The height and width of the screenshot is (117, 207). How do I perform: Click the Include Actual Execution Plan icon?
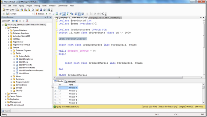click(x=68, y=14)
